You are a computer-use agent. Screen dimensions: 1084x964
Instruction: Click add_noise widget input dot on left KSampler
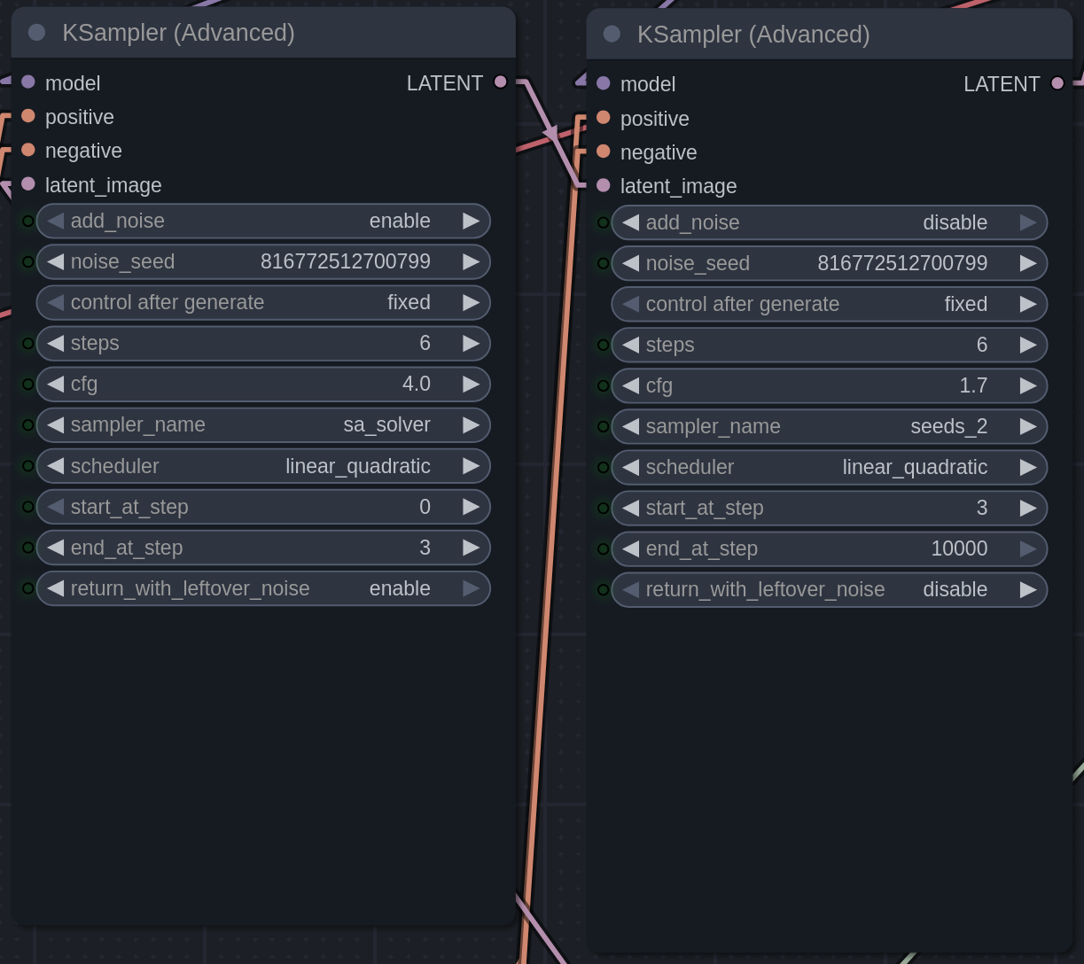28,222
